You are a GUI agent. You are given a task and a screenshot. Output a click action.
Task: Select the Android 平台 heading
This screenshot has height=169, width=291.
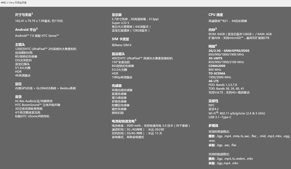(x=26, y=29)
